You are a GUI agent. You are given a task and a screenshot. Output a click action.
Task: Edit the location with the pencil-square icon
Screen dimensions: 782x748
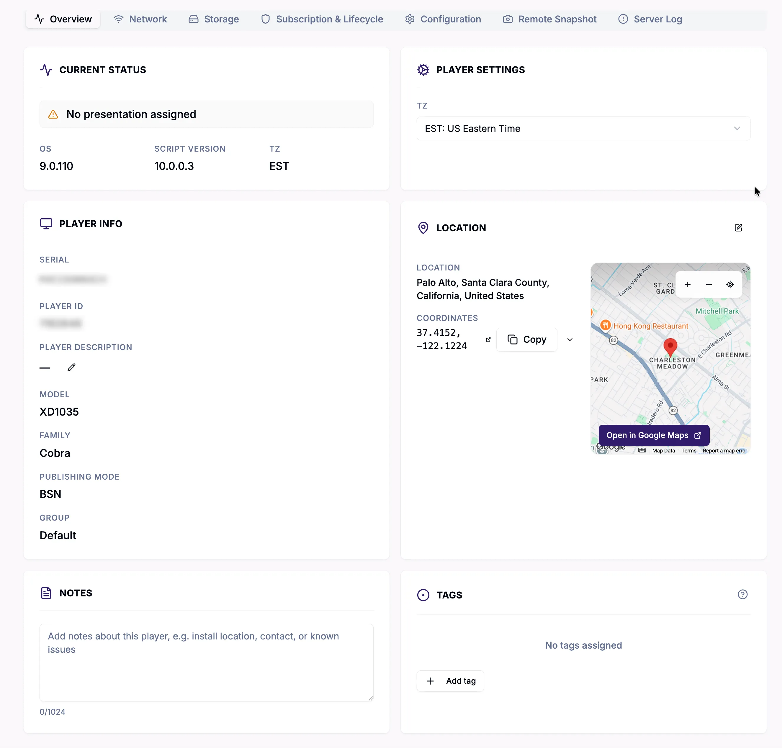click(x=738, y=228)
